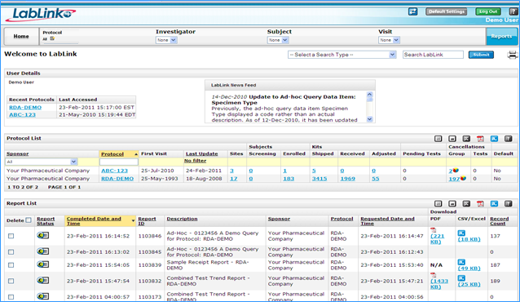Check delete box for report 1103832
This screenshot has height=302, width=520.
(x=11, y=281)
